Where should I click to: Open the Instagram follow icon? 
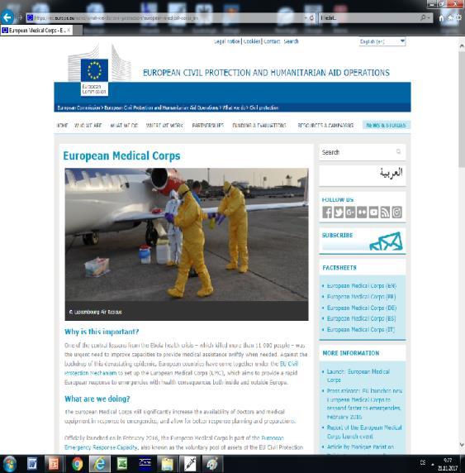click(396, 213)
